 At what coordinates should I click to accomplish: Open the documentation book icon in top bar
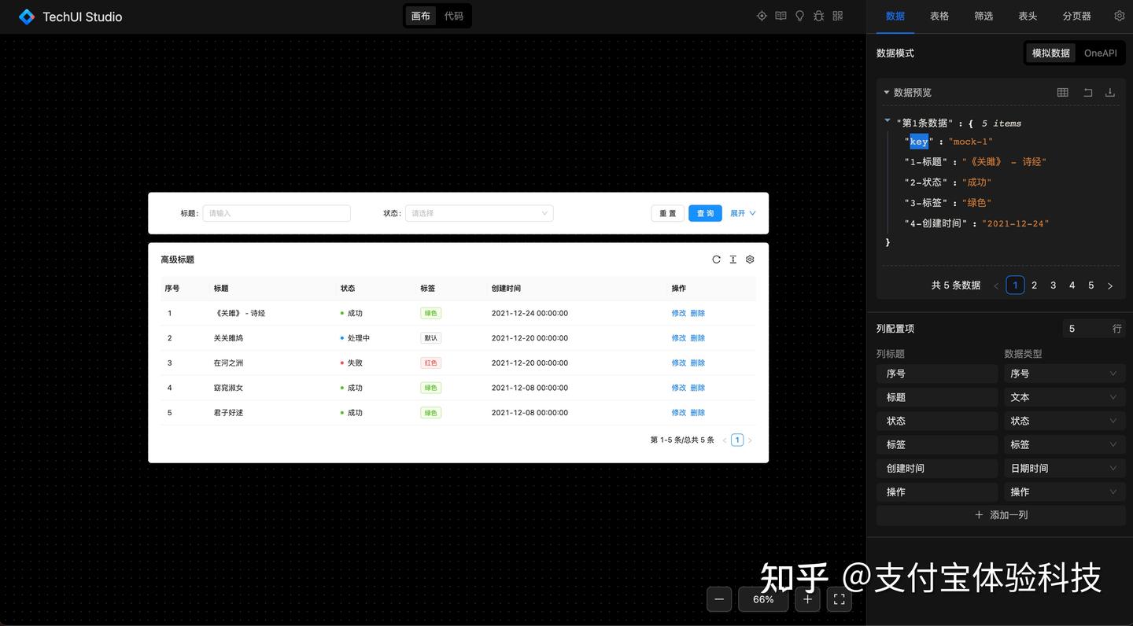(x=780, y=16)
